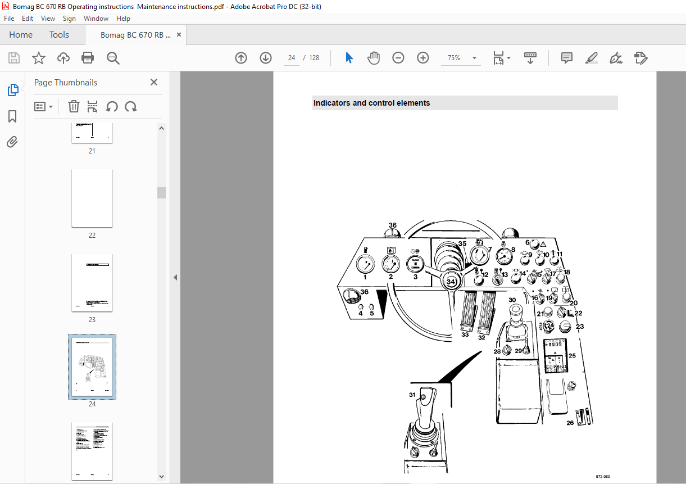Open the View menu
Image resolution: width=686 pixels, height=484 pixels.
coord(48,19)
